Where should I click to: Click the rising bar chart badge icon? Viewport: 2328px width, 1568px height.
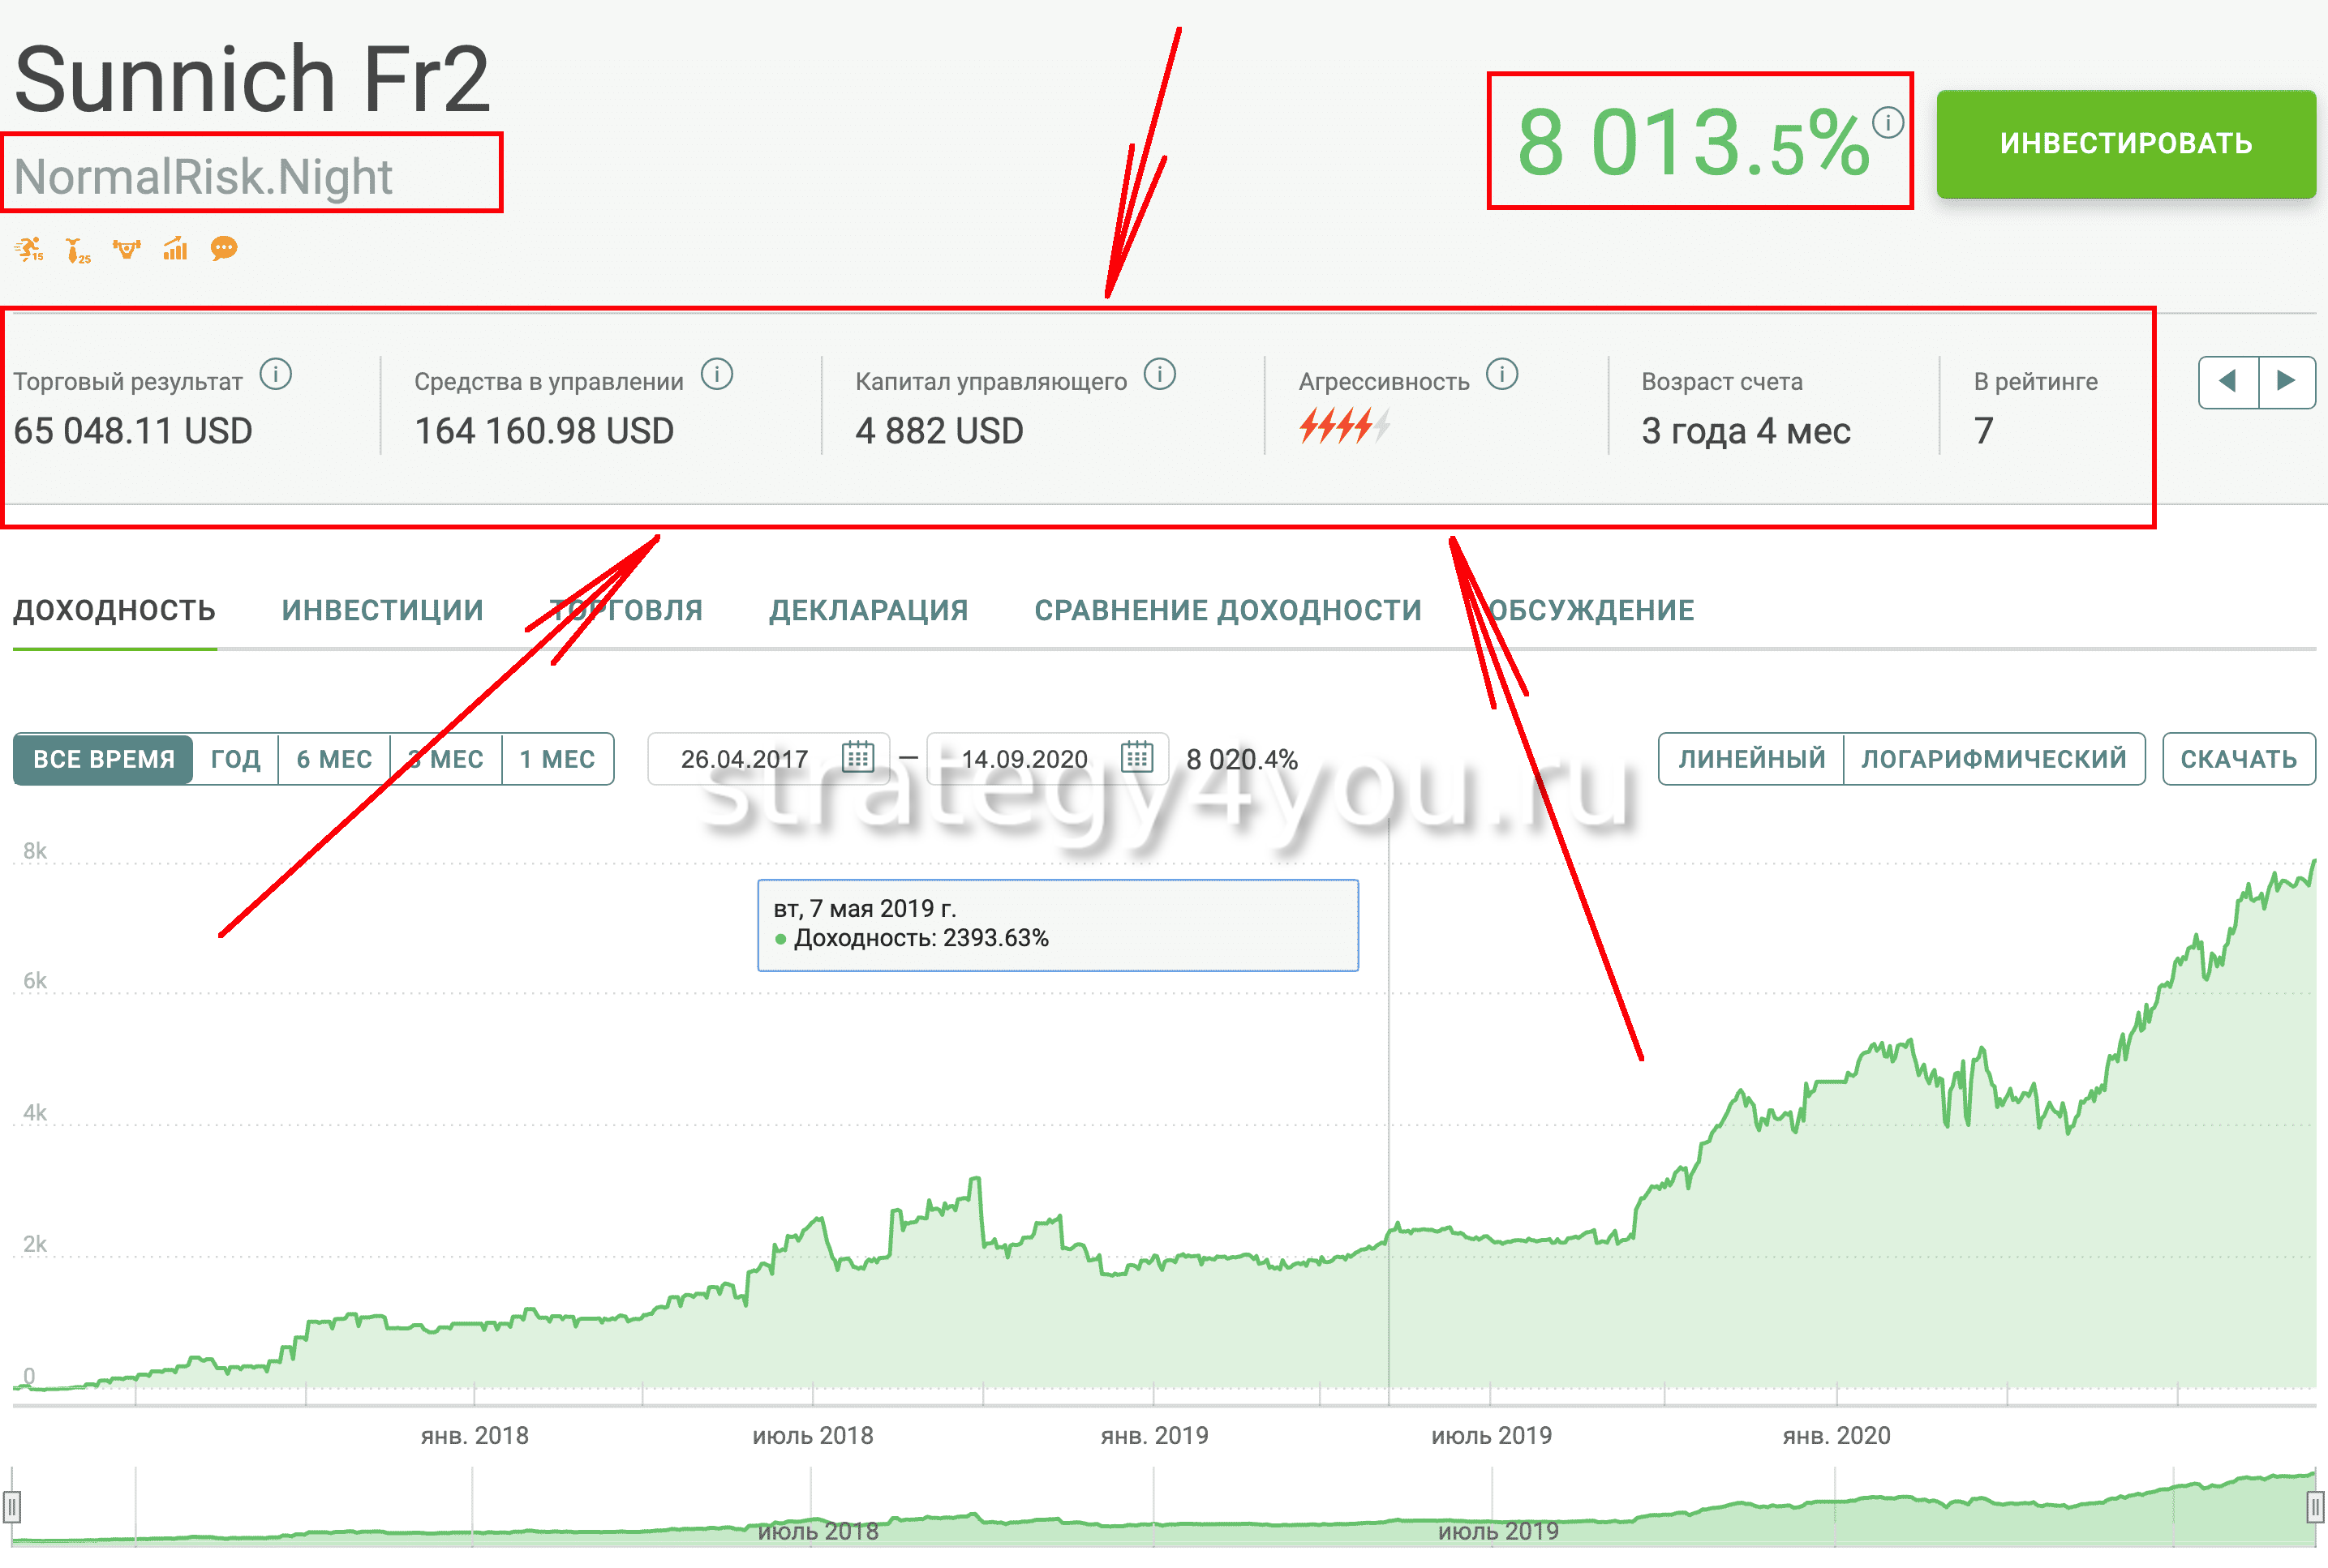click(175, 249)
